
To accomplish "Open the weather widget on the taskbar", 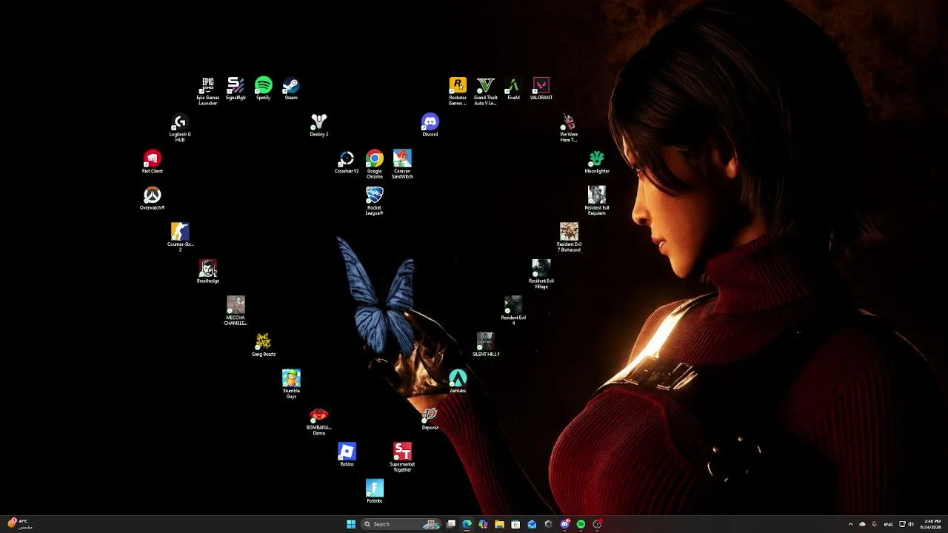I will (19, 524).
